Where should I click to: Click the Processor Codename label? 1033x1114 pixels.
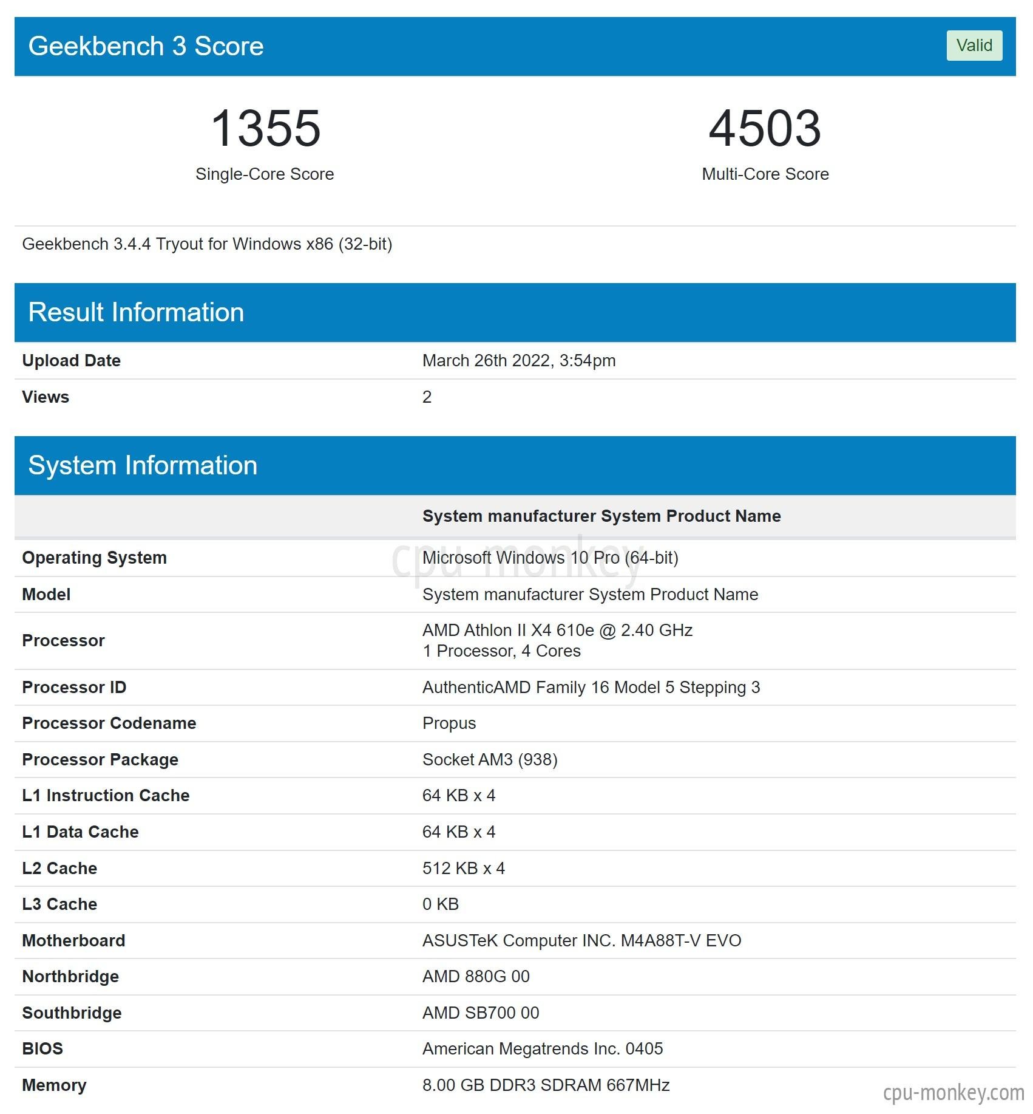tap(109, 723)
